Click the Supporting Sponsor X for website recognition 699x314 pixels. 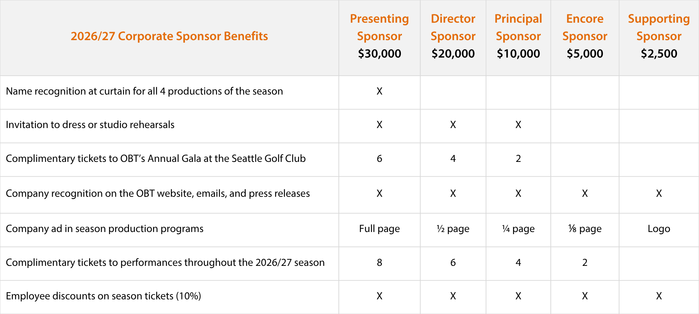659,193
